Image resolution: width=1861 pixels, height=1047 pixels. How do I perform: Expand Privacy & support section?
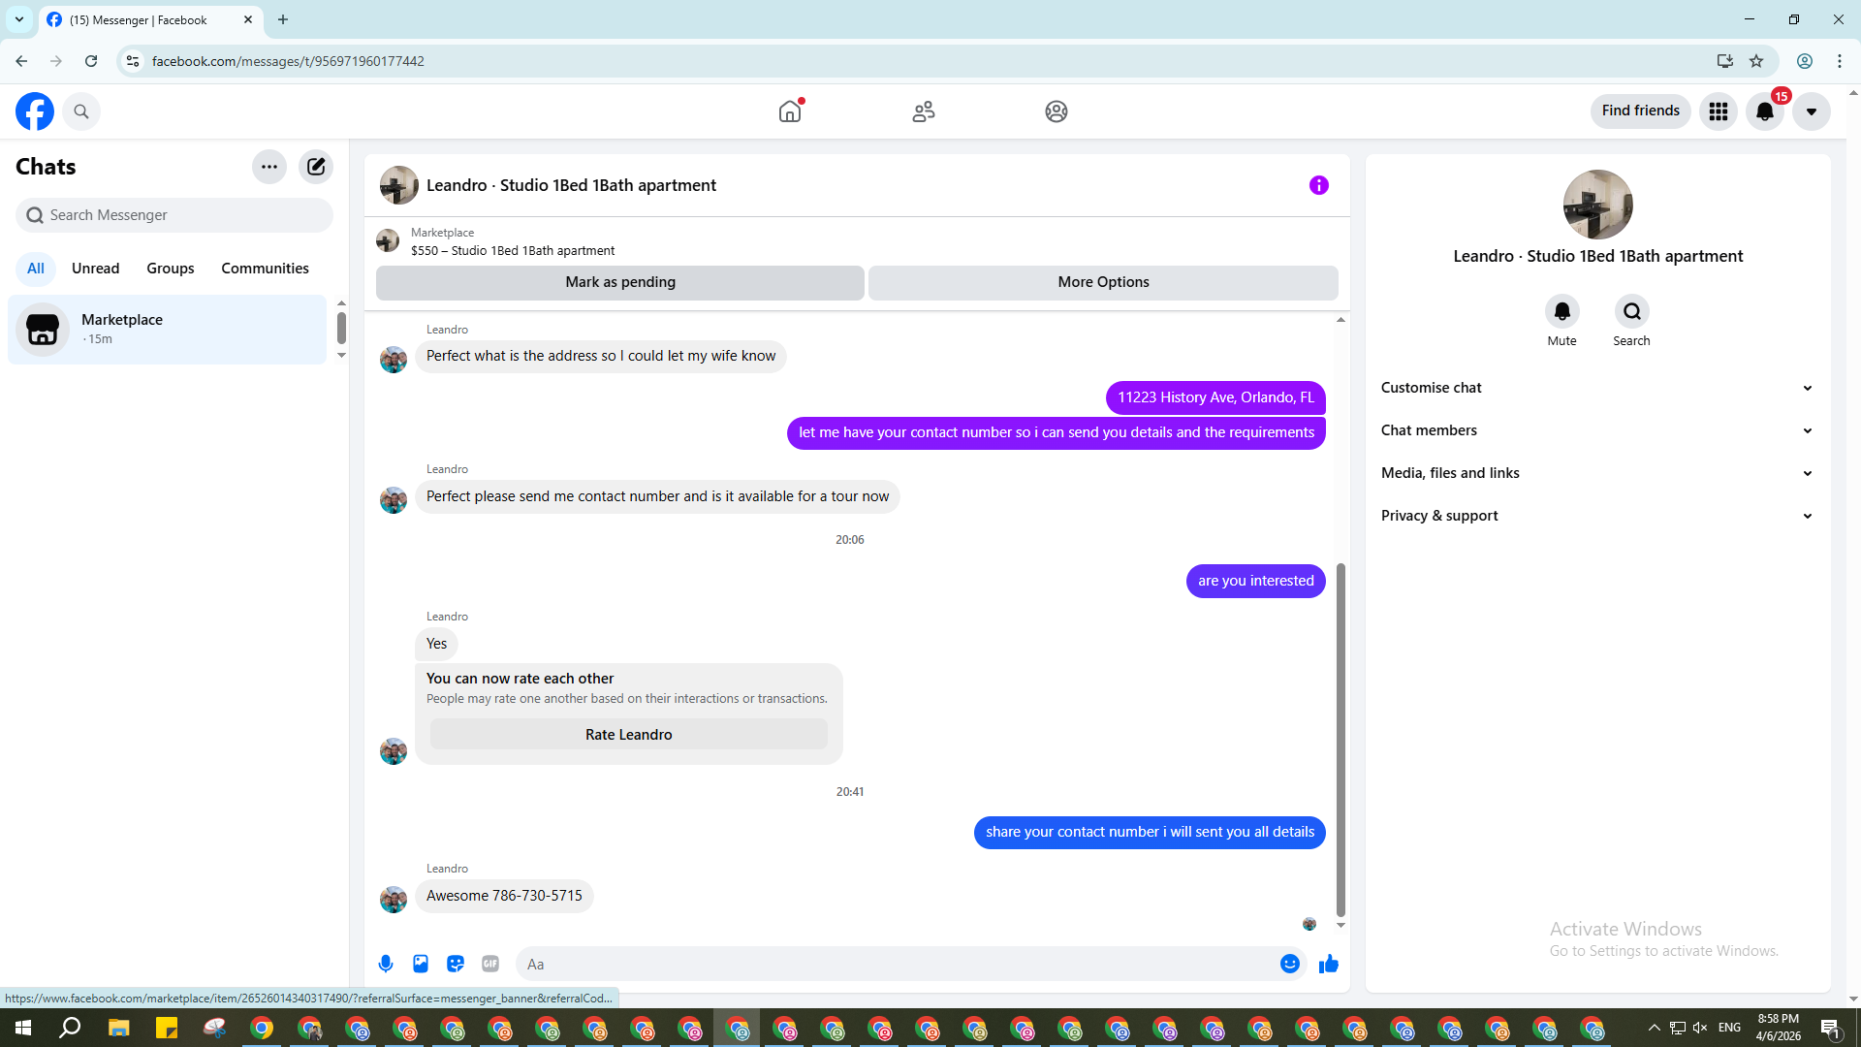click(x=1598, y=516)
